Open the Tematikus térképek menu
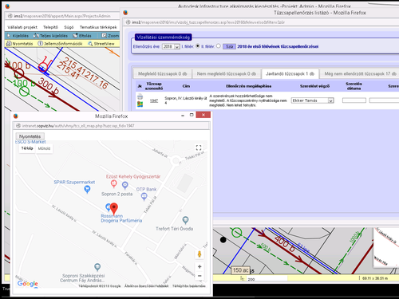This screenshot has height=299, width=399. (x=98, y=27)
